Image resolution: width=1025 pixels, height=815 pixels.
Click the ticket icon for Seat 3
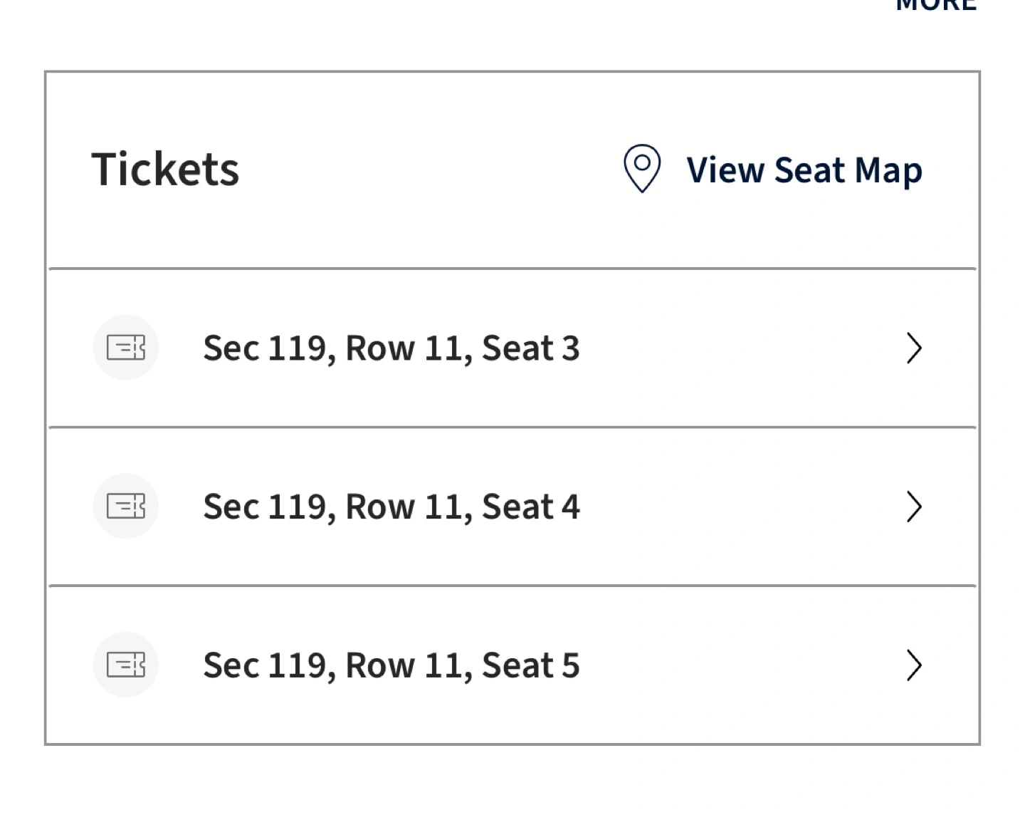tap(126, 348)
